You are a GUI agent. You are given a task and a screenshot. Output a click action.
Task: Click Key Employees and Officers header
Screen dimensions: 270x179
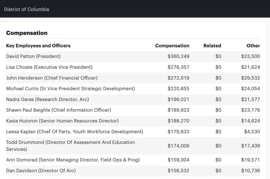click(x=38, y=46)
